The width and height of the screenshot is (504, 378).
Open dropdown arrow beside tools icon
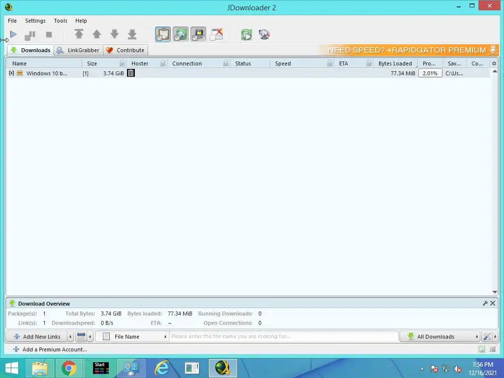[x=495, y=337]
